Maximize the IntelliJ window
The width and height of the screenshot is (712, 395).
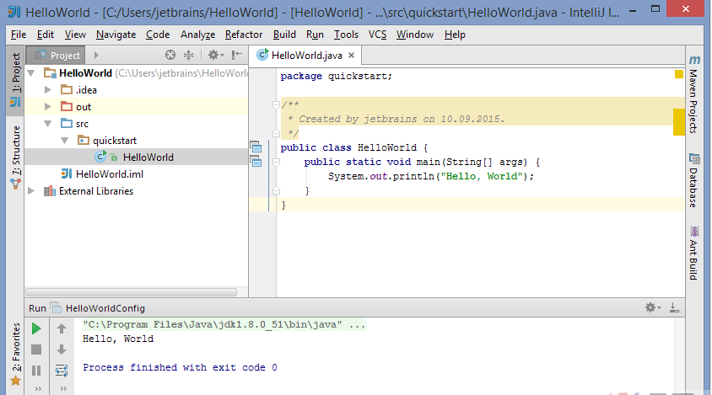pyautogui.click(x=655, y=9)
